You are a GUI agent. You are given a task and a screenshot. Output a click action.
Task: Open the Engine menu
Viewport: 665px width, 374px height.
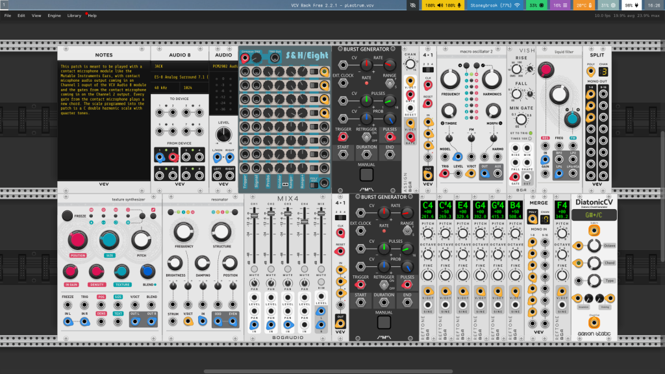54,16
